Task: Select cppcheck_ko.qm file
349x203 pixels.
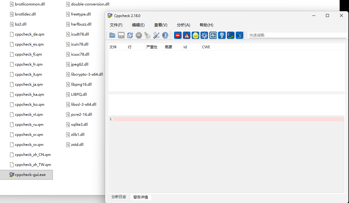Action: pos(27,105)
